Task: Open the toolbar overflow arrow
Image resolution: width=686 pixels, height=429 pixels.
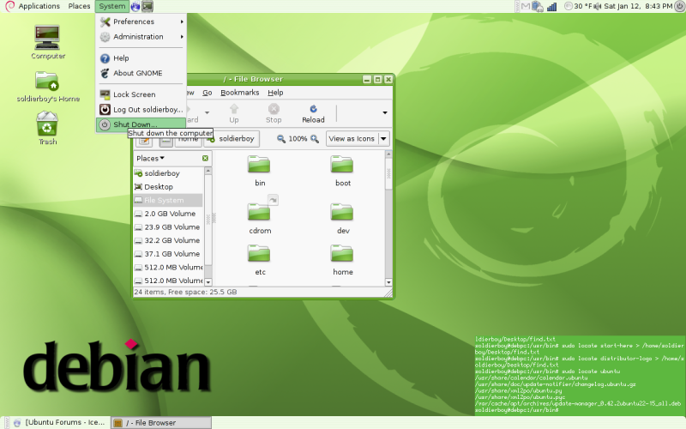Action: tap(384, 113)
